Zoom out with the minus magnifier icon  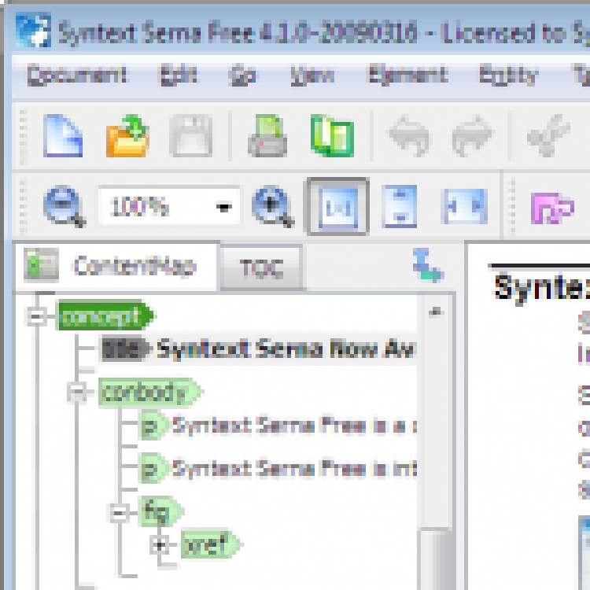(64, 207)
